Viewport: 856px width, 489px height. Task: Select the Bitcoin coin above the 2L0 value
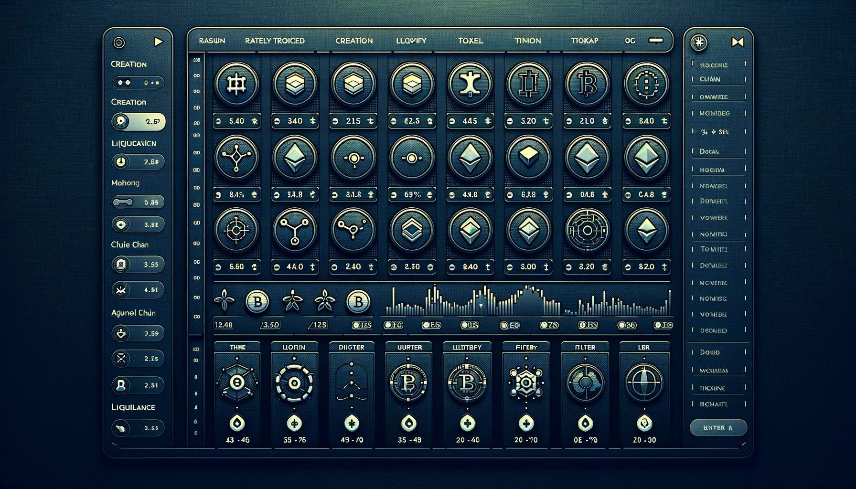[x=587, y=84]
